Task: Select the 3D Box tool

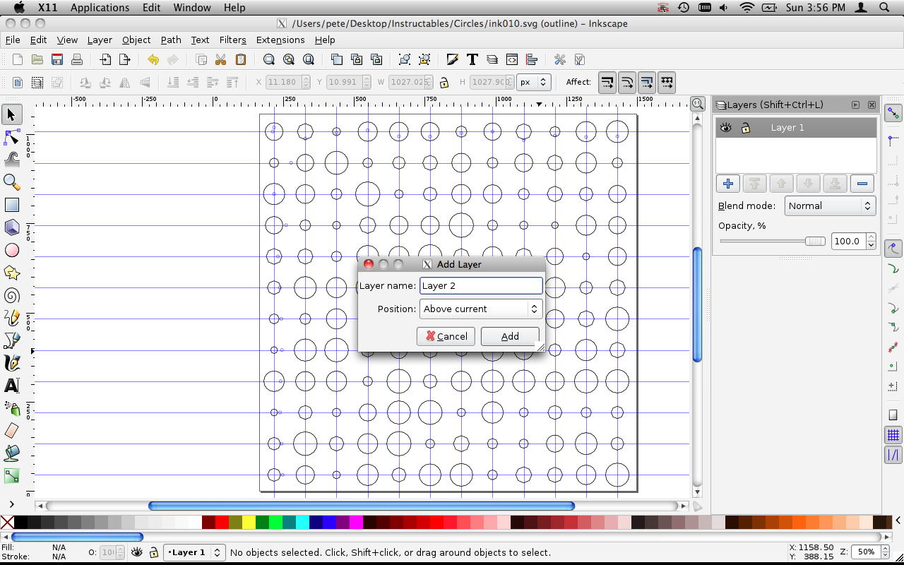Action: click(11, 227)
